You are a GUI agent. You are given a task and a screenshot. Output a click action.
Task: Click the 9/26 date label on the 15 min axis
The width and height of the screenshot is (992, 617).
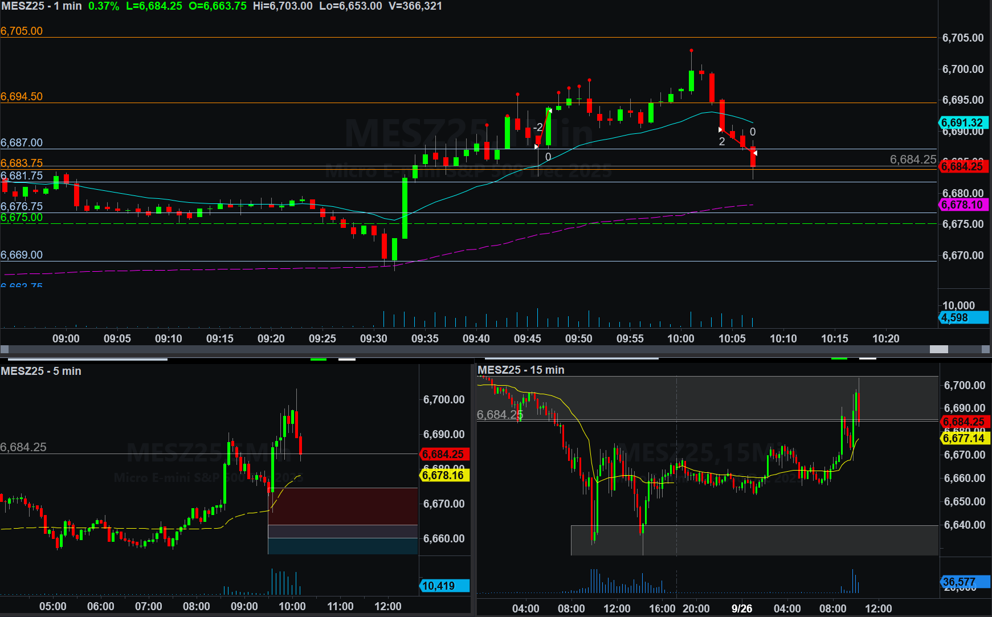(741, 608)
